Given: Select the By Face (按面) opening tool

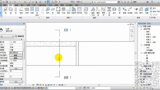Looking at the screenshot, I should pos(109,12).
